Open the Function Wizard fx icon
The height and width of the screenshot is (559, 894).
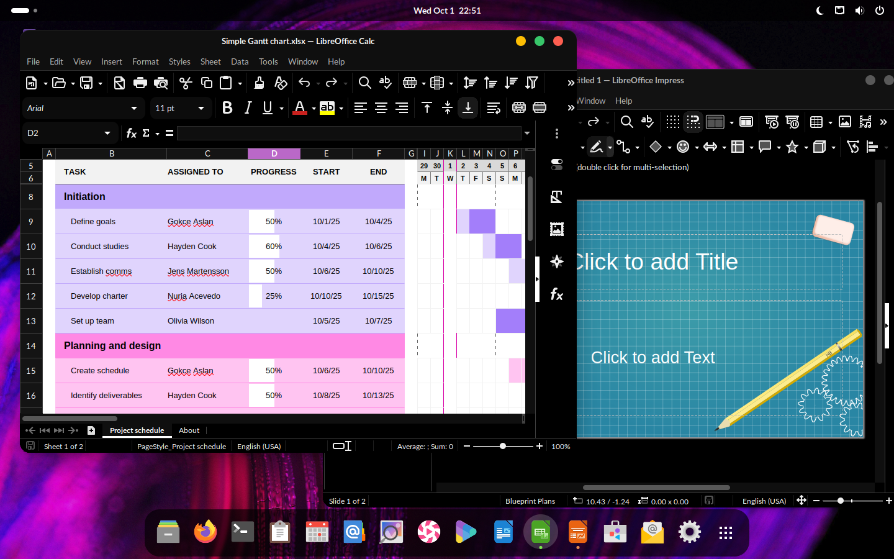[131, 133]
